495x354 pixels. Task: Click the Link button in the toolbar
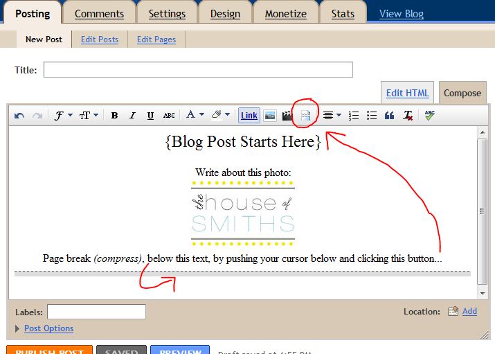[x=249, y=116]
